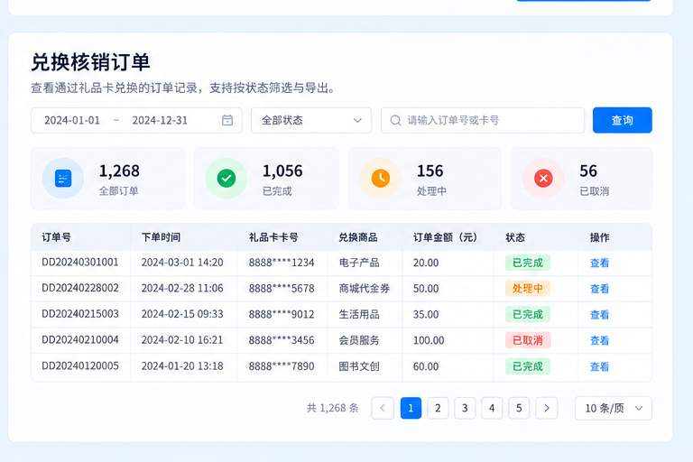This screenshot has height=462, width=693.
Task: Click the 兑换商品 column header
Action: point(358,237)
